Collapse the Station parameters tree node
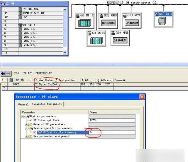The width and height of the screenshot is (188, 162). [x=22, y=117]
